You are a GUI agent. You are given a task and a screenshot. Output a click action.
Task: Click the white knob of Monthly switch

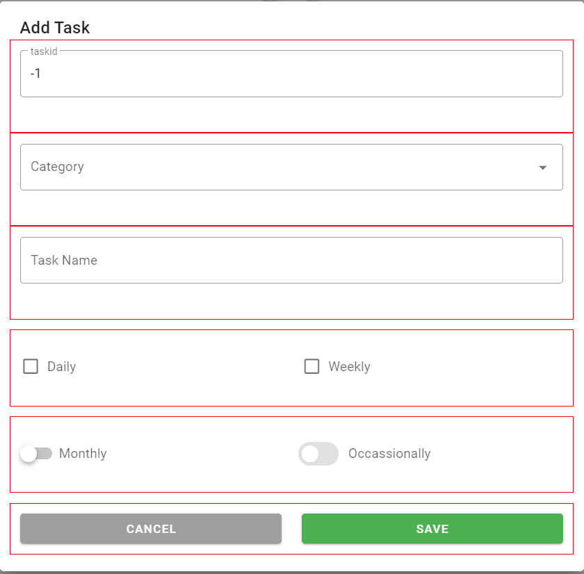29,454
